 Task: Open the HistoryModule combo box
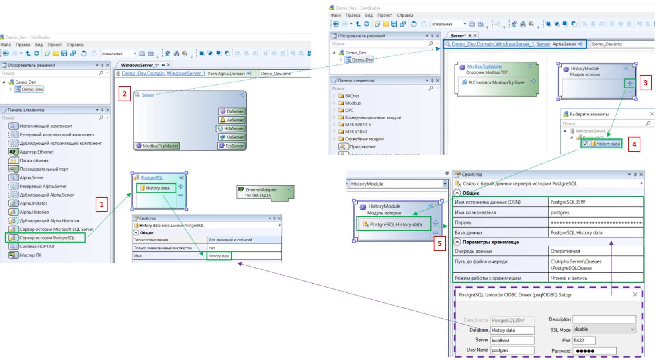445,184
